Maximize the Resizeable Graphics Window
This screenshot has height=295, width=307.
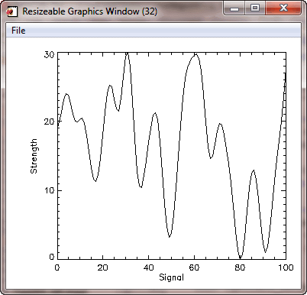[x=255, y=8]
